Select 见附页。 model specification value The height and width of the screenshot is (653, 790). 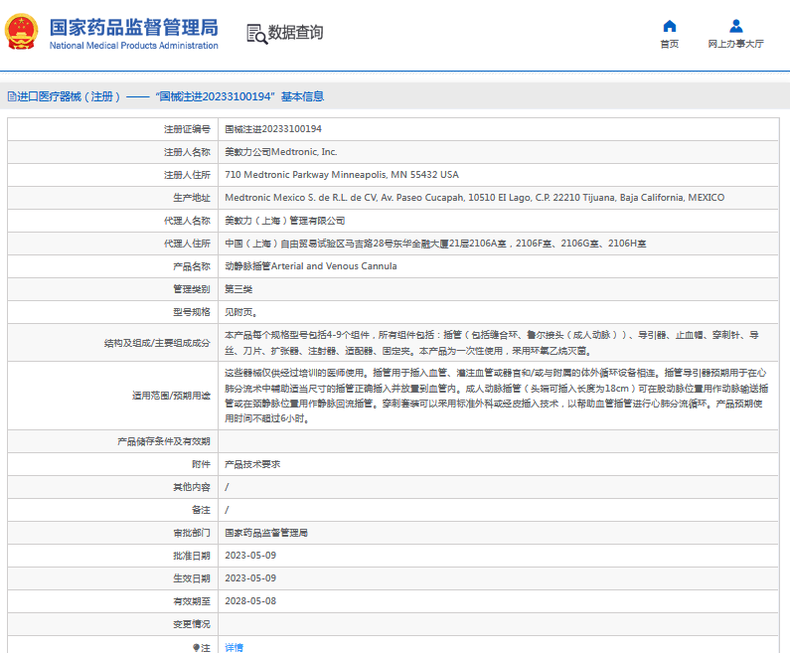pos(240,312)
